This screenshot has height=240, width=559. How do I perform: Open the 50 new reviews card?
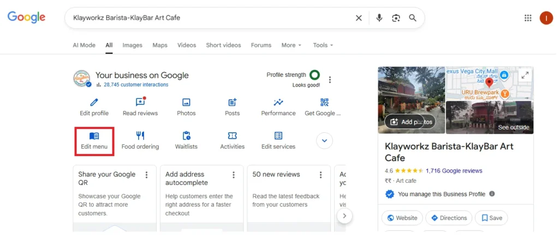click(x=289, y=198)
